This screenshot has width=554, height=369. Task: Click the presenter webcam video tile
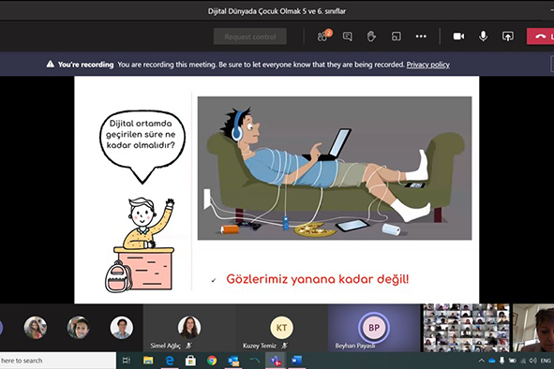tap(533, 328)
